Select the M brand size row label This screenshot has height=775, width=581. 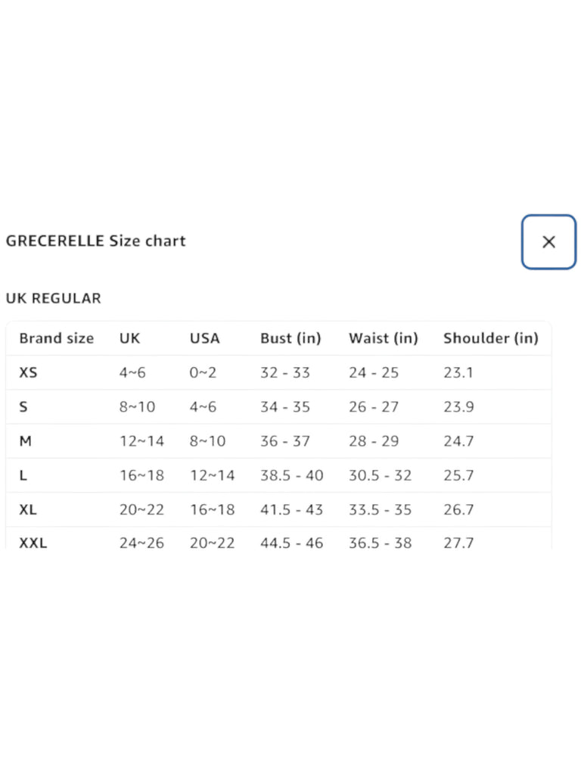(x=25, y=441)
